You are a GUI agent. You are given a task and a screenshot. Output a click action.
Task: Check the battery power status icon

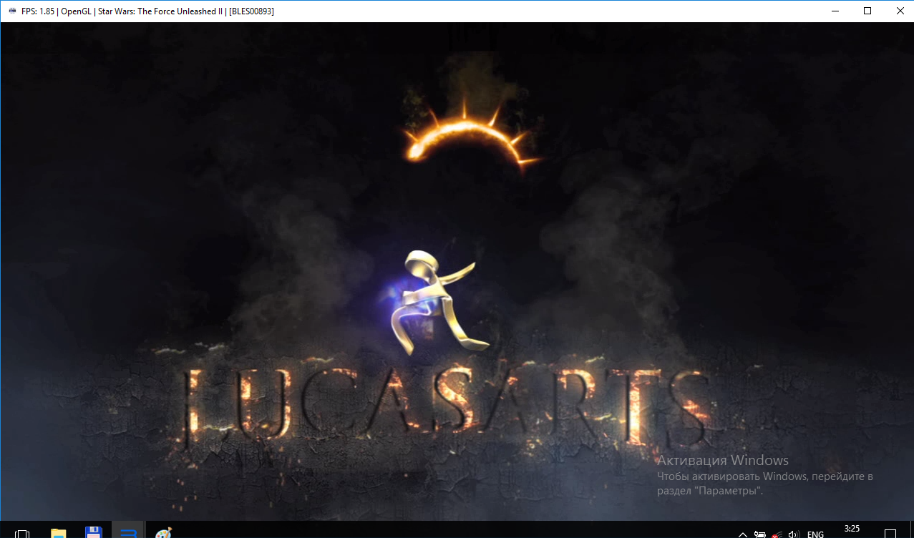pyautogui.click(x=759, y=534)
